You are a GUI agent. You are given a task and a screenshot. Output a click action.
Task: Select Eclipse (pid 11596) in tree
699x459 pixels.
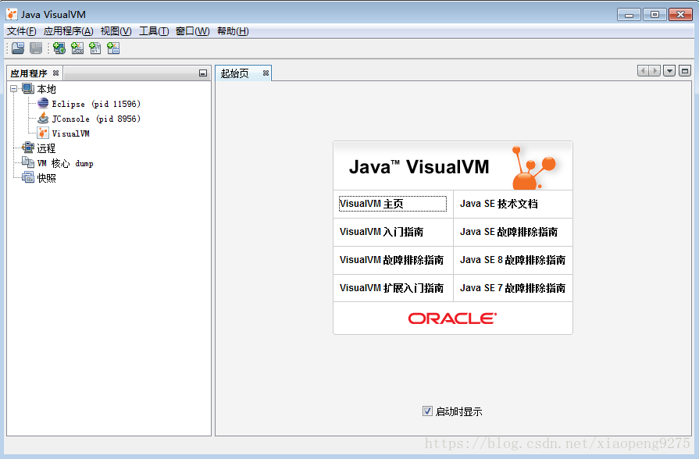tap(96, 104)
